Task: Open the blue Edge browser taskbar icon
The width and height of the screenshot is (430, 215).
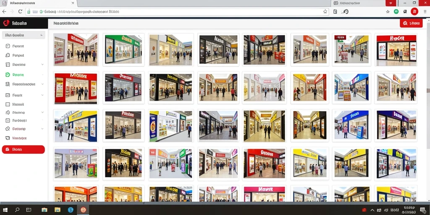Action: [71, 210]
